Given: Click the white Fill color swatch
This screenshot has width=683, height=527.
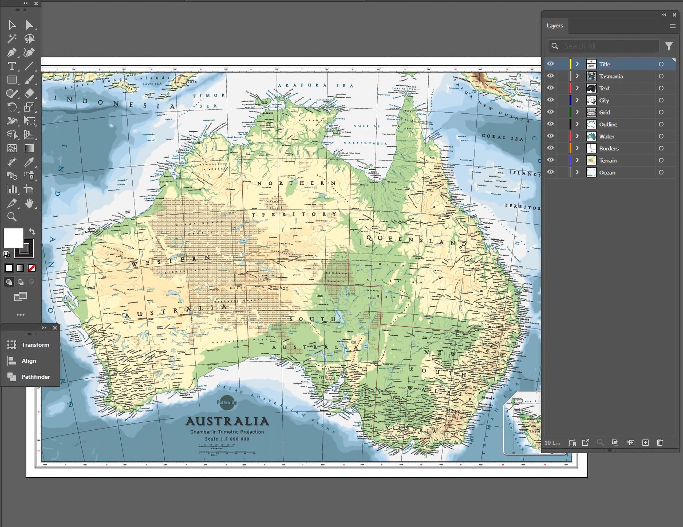Looking at the screenshot, I should 13,238.
